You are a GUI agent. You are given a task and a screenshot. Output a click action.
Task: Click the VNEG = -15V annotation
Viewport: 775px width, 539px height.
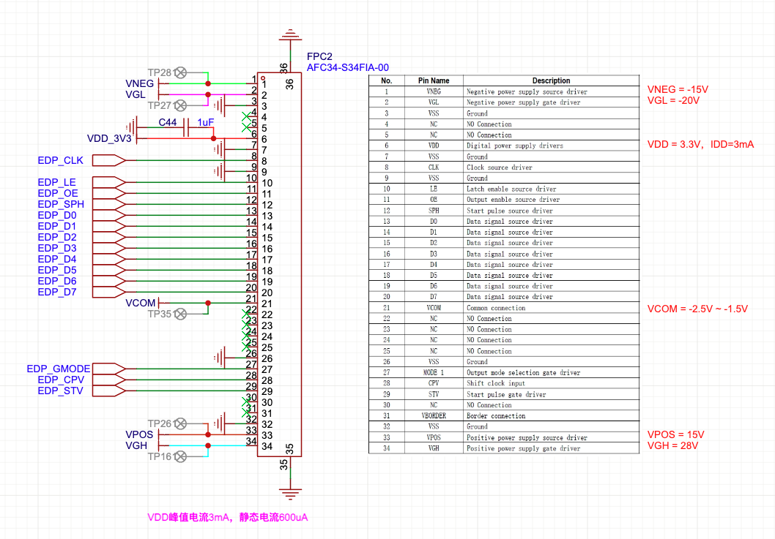678,89
